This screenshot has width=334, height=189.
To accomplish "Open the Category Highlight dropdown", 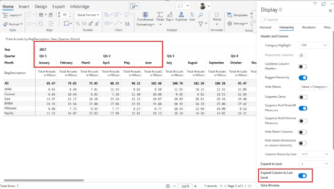I will pos(315,45).
